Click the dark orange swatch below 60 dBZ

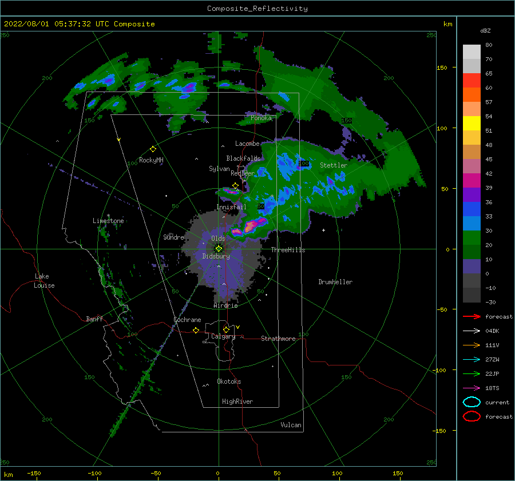[472, 95]
